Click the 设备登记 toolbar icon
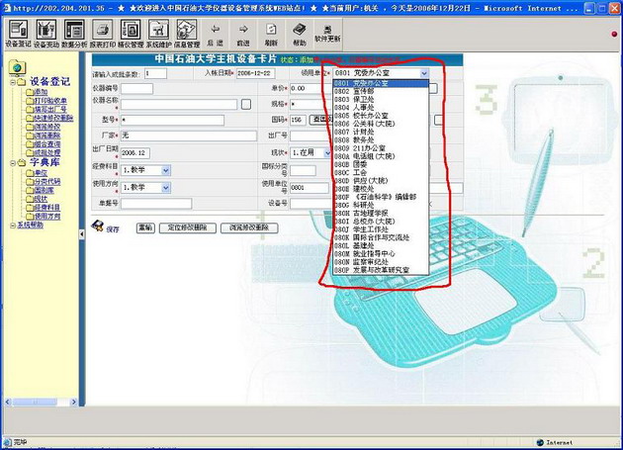 tap(18, 32)
